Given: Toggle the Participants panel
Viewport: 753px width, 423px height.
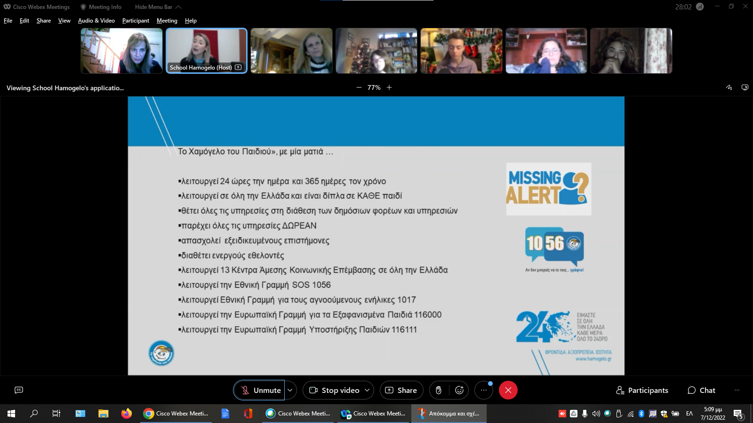Looking at the screenshot, I should pyautogui.click(x=642, y=390).
